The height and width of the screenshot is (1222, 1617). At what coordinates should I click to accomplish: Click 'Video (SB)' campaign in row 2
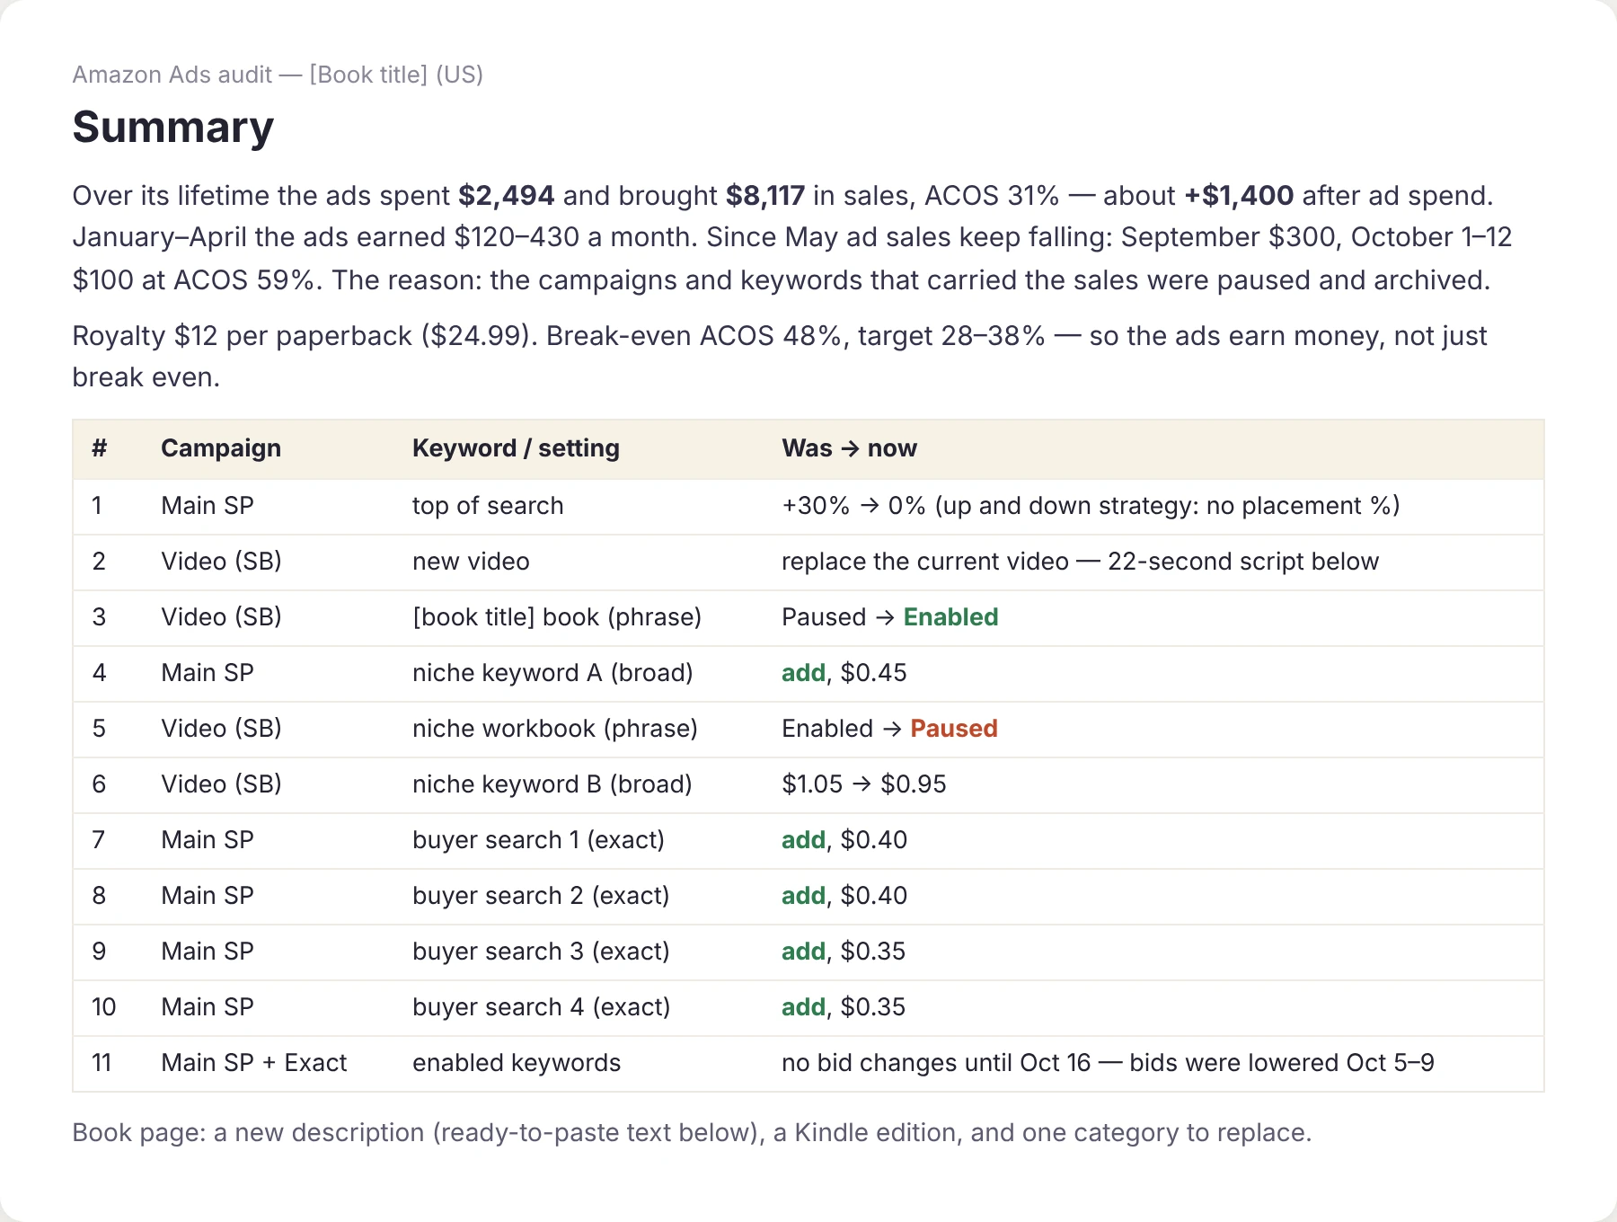coord(221,562)
